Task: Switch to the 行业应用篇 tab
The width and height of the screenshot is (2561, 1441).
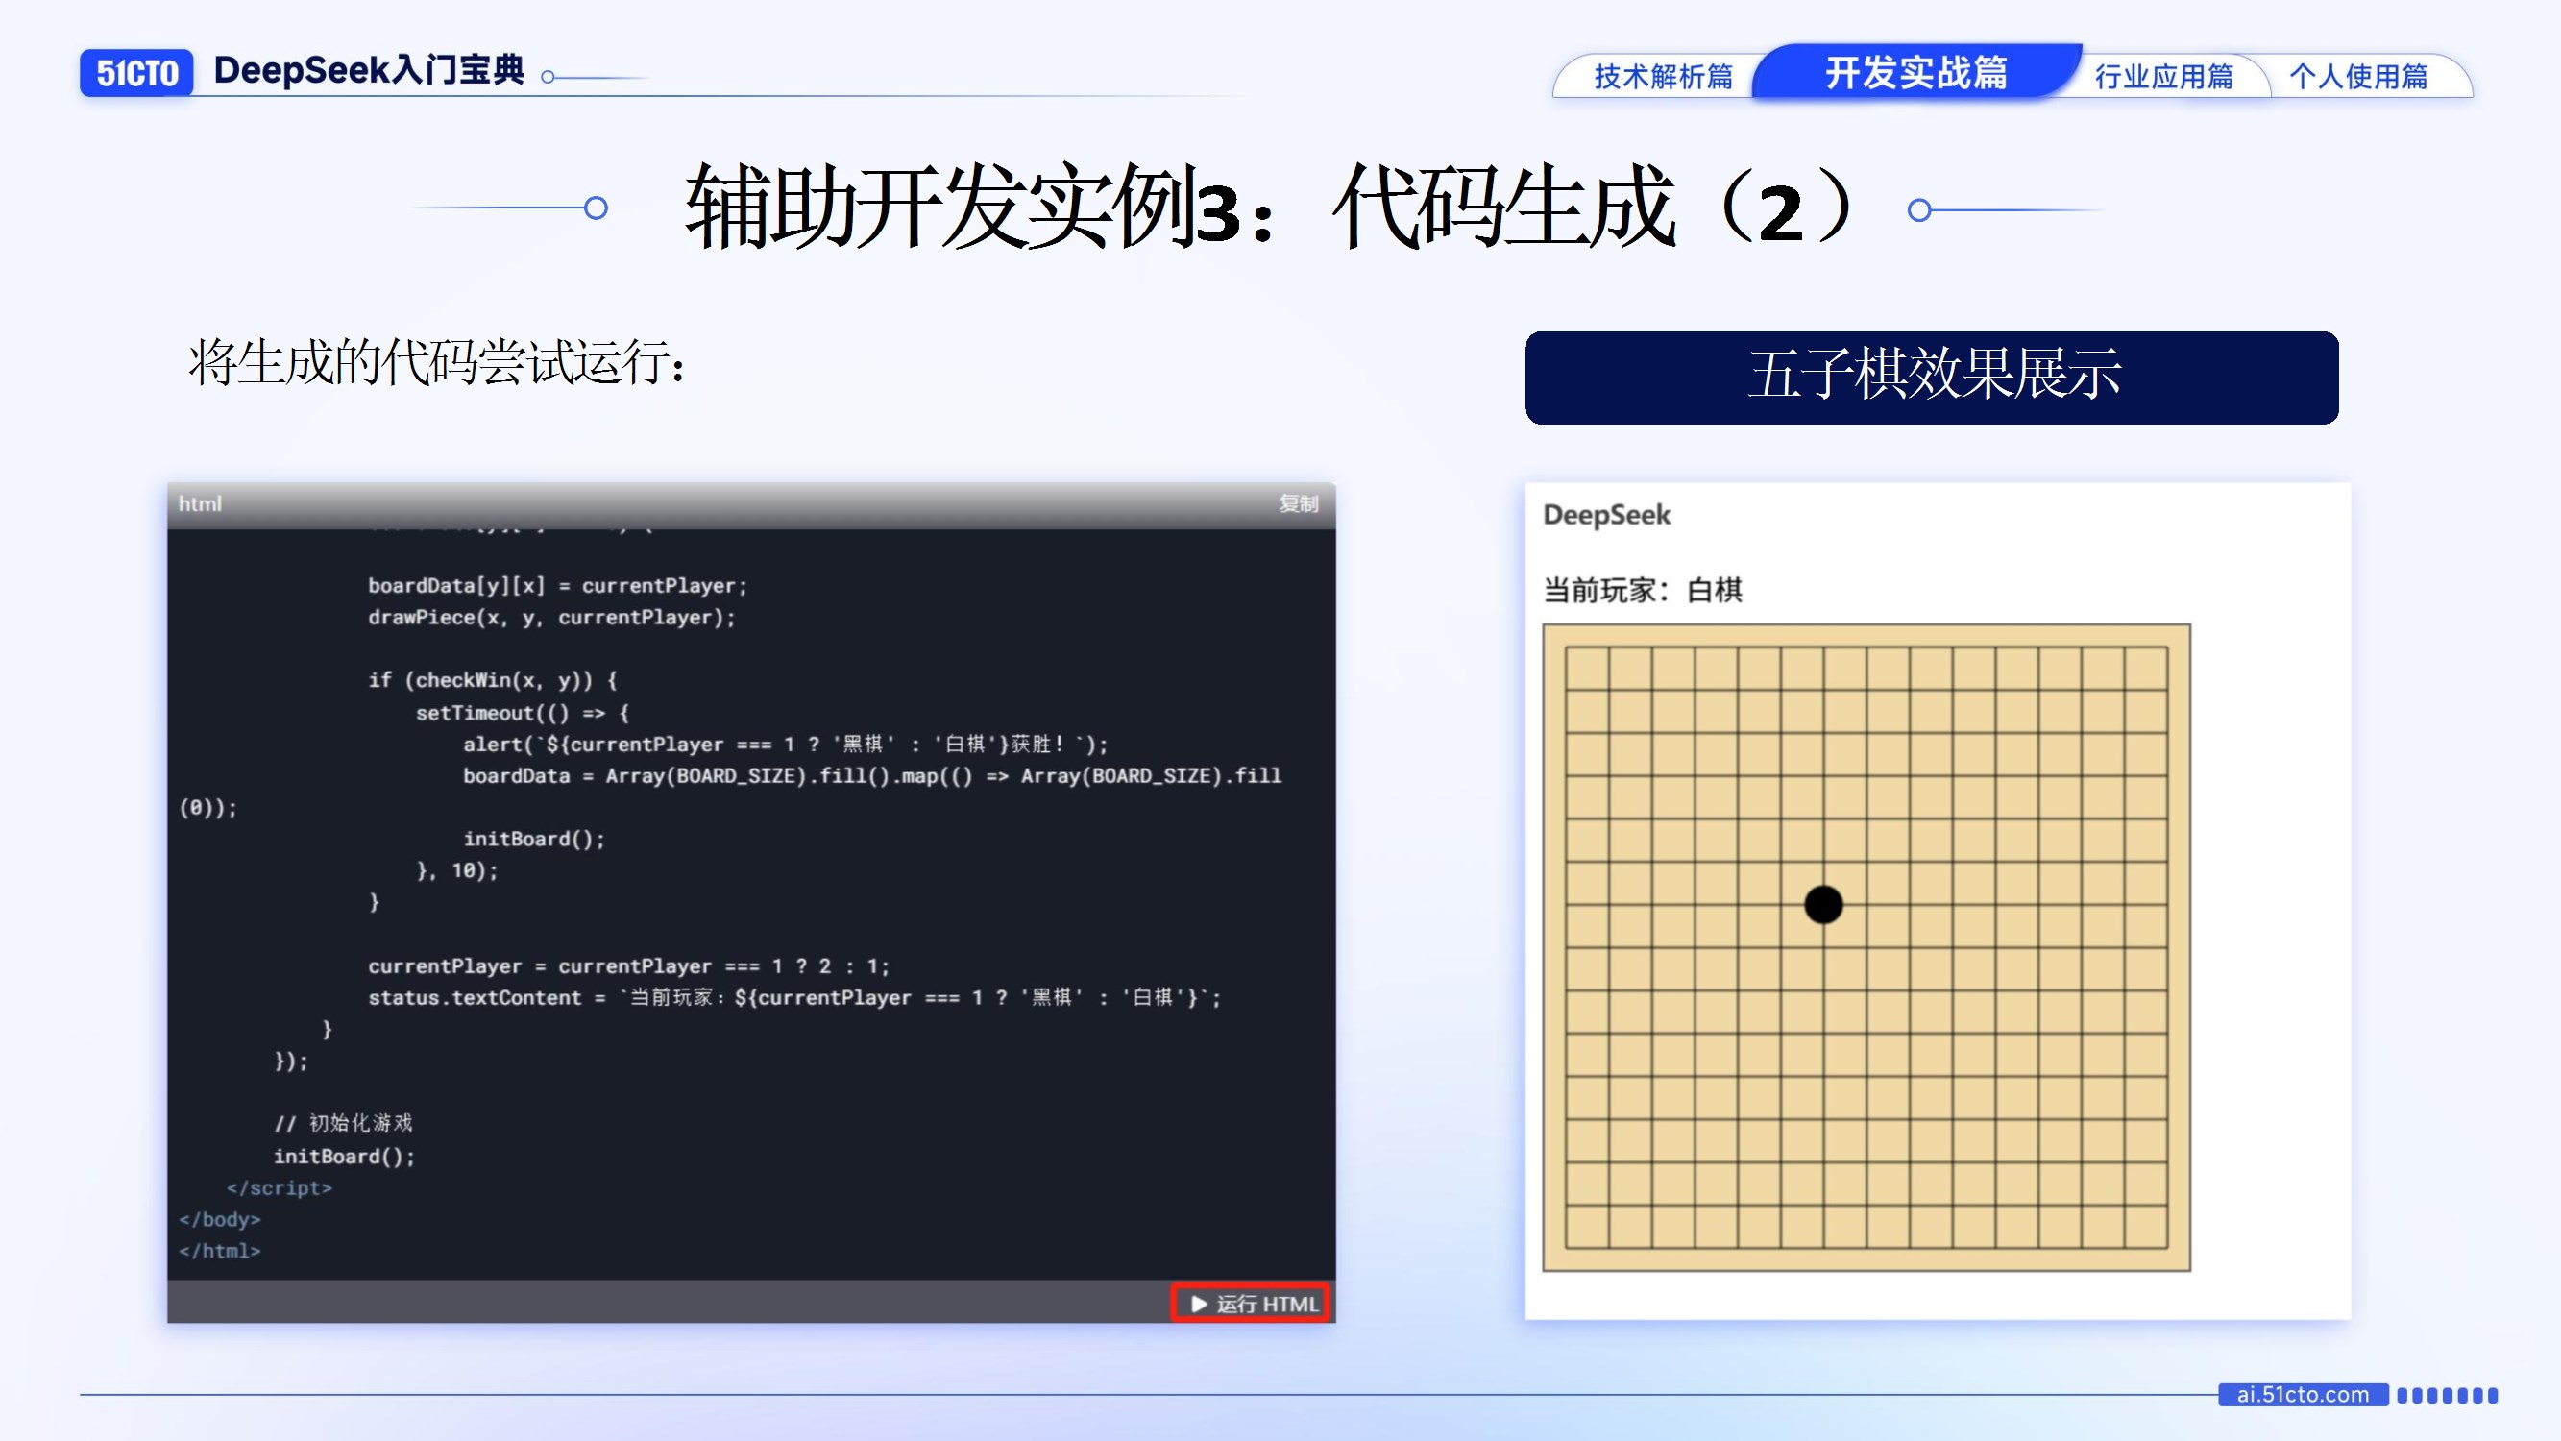Action: pos(2163,77)
